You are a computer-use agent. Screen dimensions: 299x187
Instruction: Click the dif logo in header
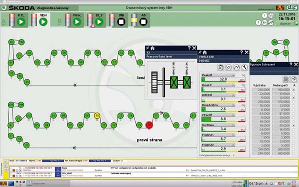tap(292, 8)
